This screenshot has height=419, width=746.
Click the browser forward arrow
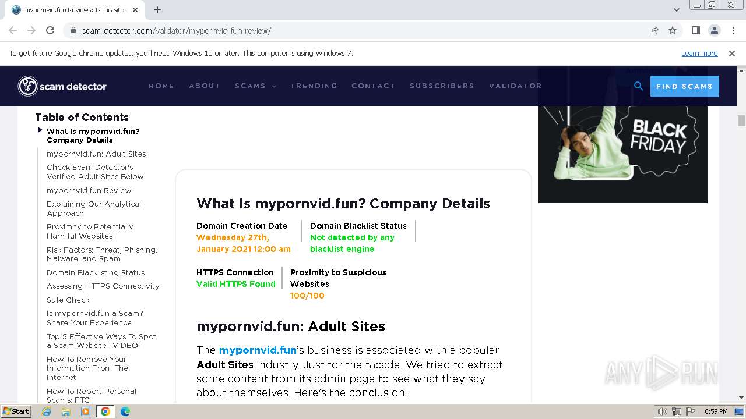click(x=31, y=30)
